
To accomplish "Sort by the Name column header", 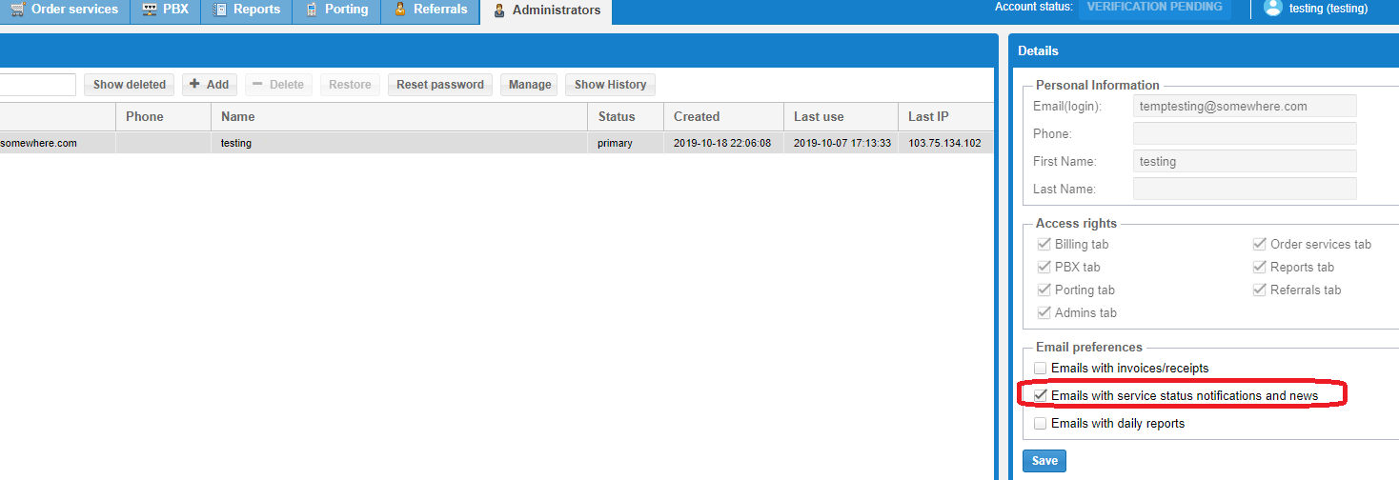I will tap(399, 116).
